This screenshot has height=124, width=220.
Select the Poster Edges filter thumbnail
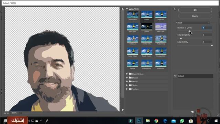pyautogui.click(x=133, y=51)
